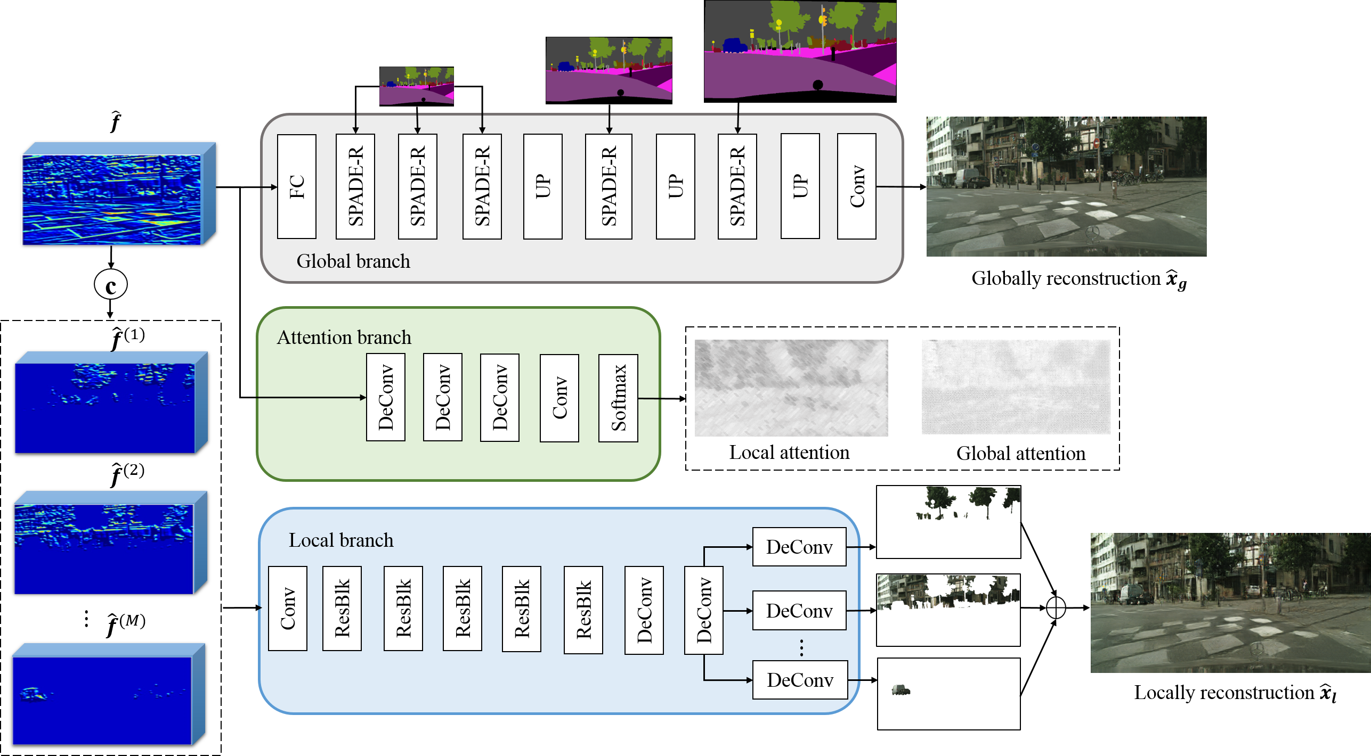This screenshot has height=756, width=1371.
Task: Select the first Conv block in Local branch
Action: pyautogui.click(x=288, y=608)
